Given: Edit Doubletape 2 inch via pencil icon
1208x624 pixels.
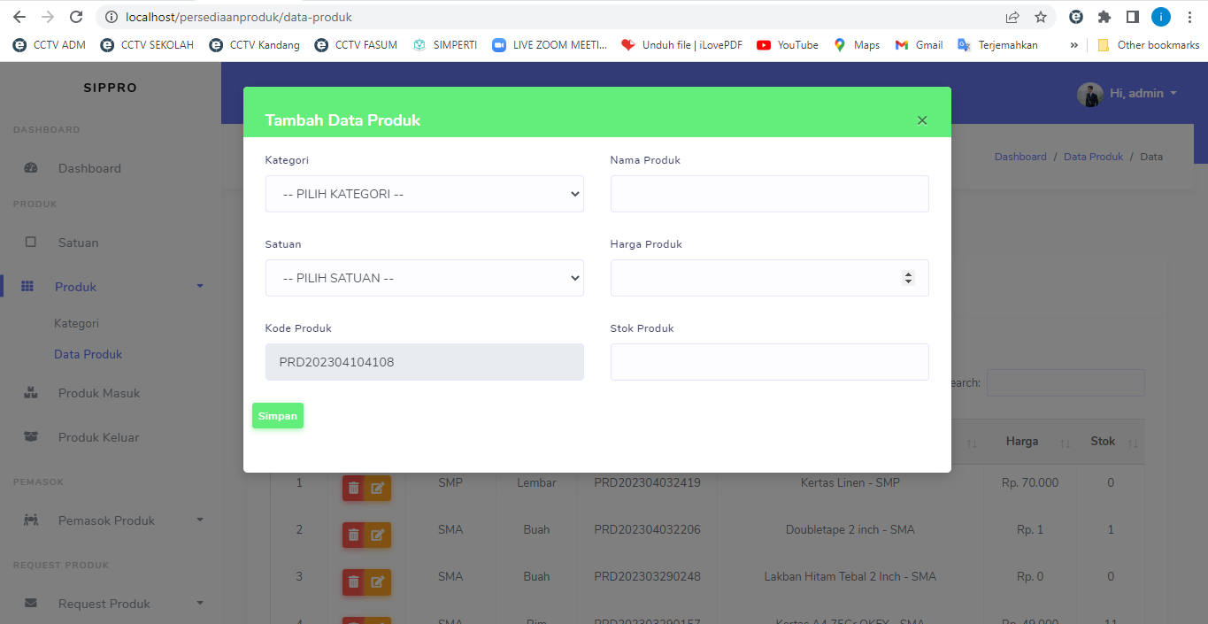Looking at the screenshot, I should coord(376,535).
